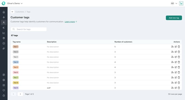This screenshot has width=185, height=100.
Task: Go to Customers breadcrumb
Action: point(20,12)
